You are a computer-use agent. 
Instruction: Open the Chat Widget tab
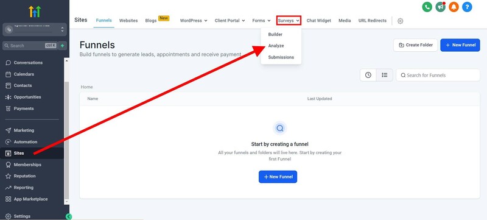click(x=318, y=21)
